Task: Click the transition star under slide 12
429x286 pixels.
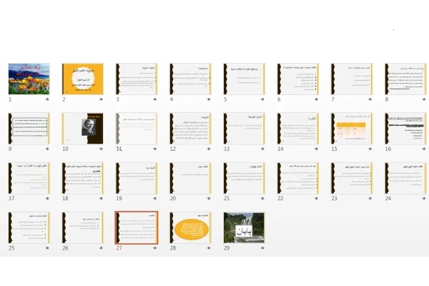Action: (209, 149)
